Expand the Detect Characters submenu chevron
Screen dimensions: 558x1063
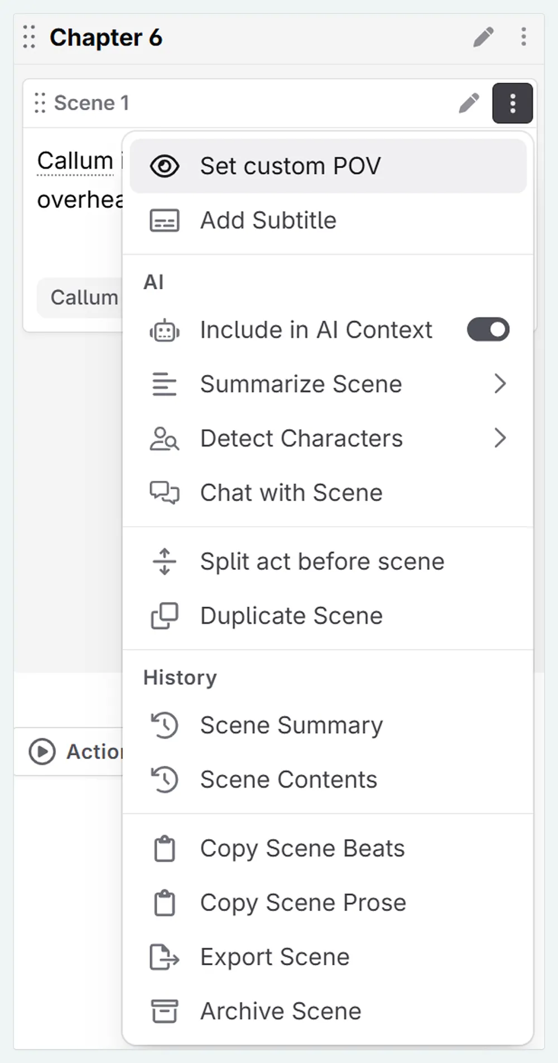click(x=500, y=438)
